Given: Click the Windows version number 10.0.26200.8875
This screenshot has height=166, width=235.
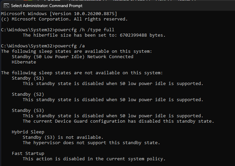Looking at the screenshot, I should click(94, 14).
